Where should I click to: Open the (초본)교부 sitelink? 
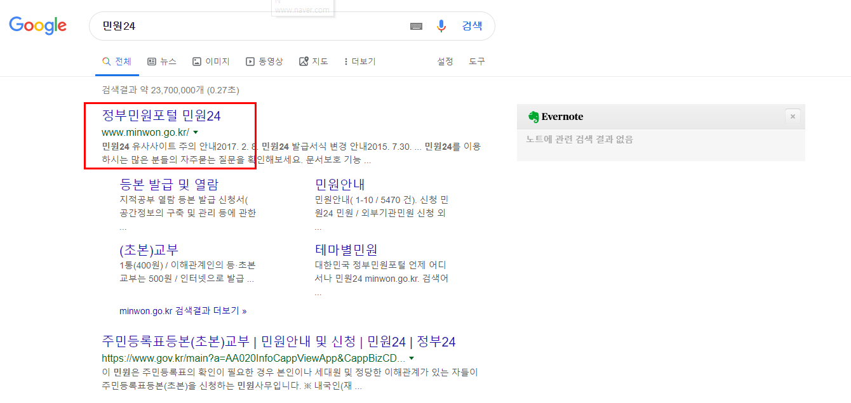click(149, 249)
